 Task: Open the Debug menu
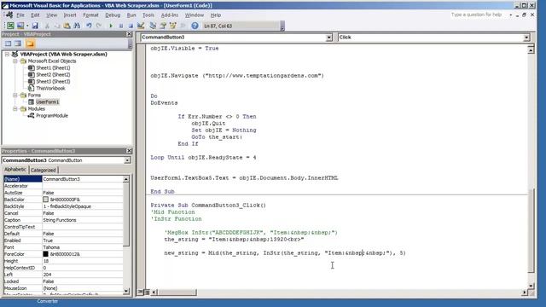pos(113,15)
